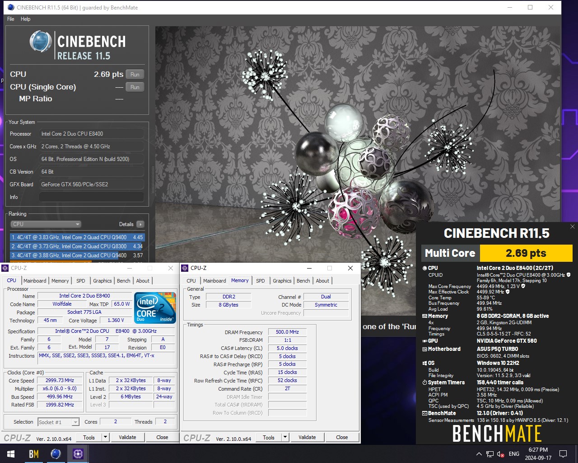Open the Cinebench Help menu
Viewport: 578px width, 463px height.
click(25, 19)
